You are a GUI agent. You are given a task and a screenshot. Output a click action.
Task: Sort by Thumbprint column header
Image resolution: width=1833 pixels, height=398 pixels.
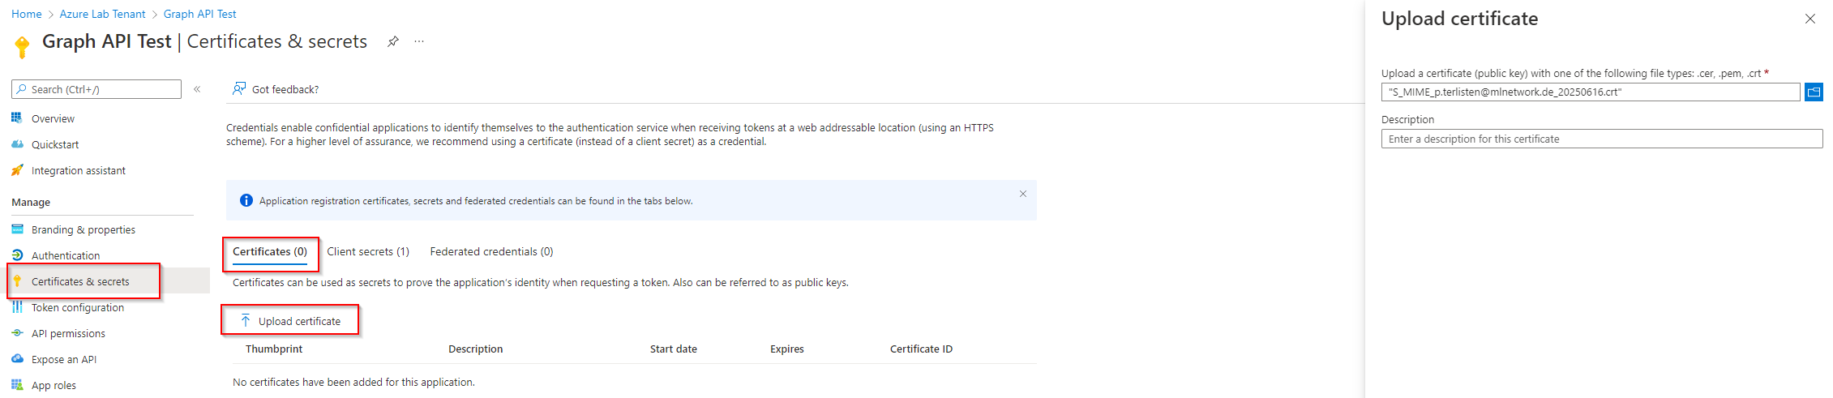coord(274,349)
